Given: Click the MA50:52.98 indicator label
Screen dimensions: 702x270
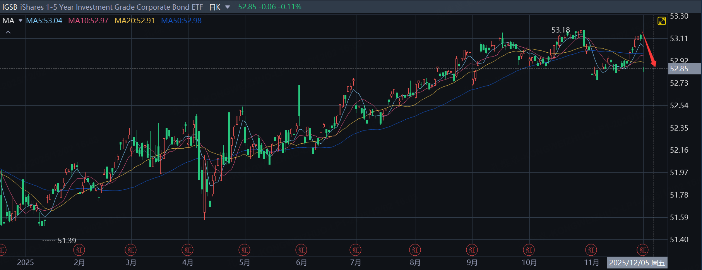Looking at the screenshot, I should (181, 21).
